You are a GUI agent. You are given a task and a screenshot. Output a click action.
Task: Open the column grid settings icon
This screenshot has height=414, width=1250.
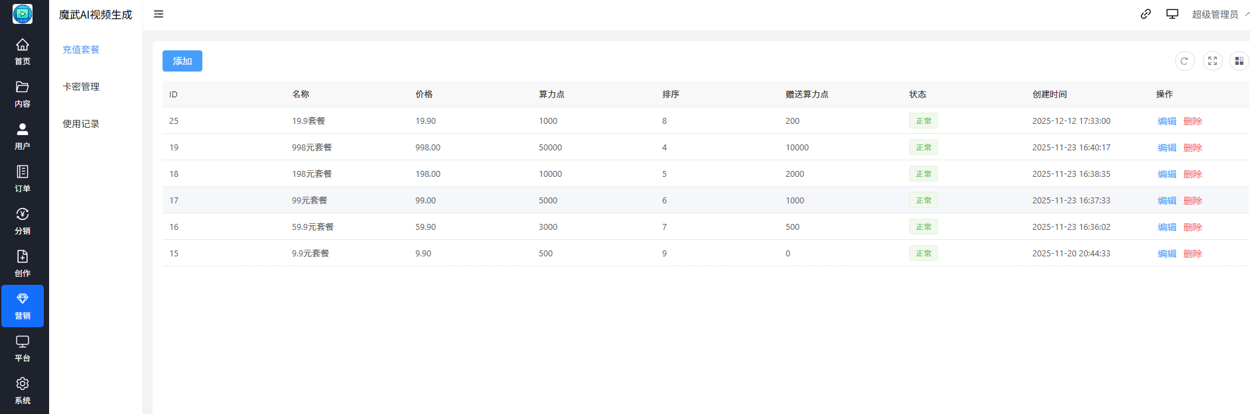click(x=1239, y=61)
